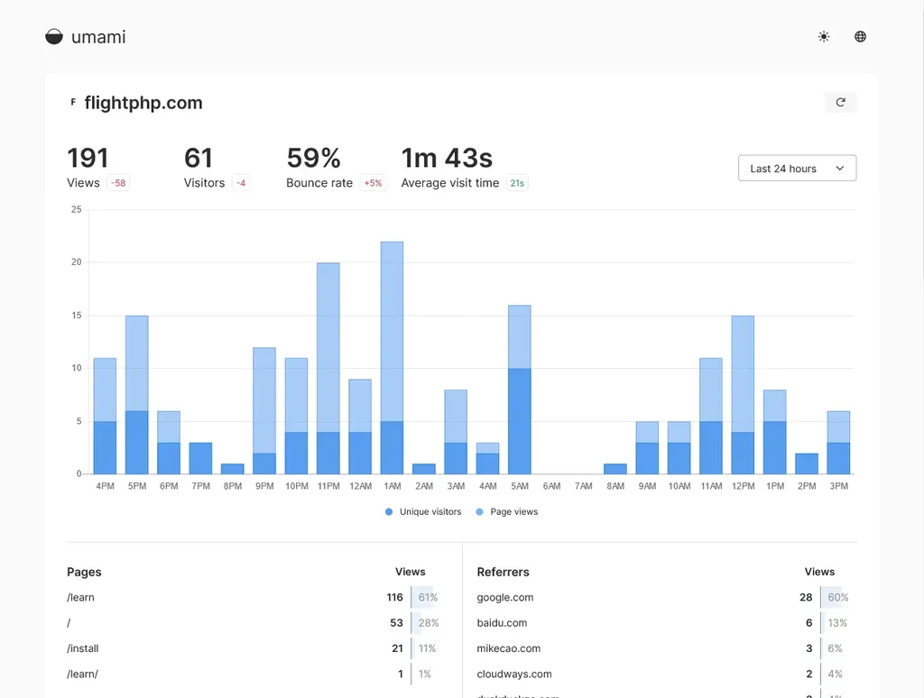Screen dimensions: 924x698
Task: Click the -4 visitors change badge
Action: pyautogui.click(x=241, y=183)
